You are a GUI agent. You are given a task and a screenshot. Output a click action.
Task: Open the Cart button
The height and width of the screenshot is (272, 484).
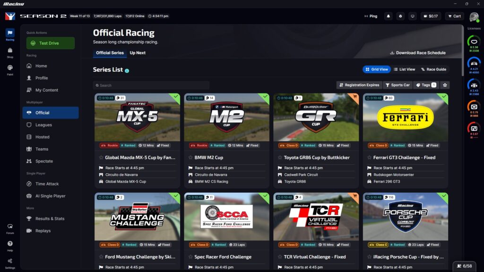click(454, 16)
